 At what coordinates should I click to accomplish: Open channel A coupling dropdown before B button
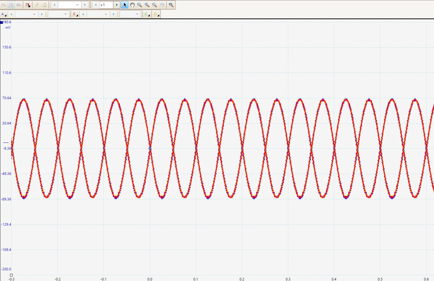coord(59,14)
